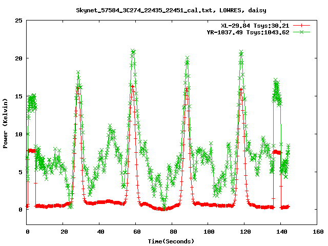This screenshot has height=246, width=328.
Task: Click the green line sample in the legend
Action: (301, 32)
